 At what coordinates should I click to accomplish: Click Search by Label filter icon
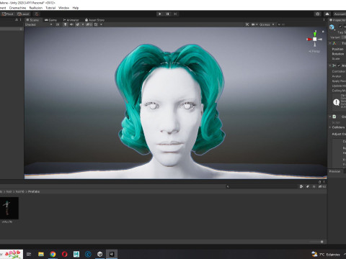pos(308,186)
